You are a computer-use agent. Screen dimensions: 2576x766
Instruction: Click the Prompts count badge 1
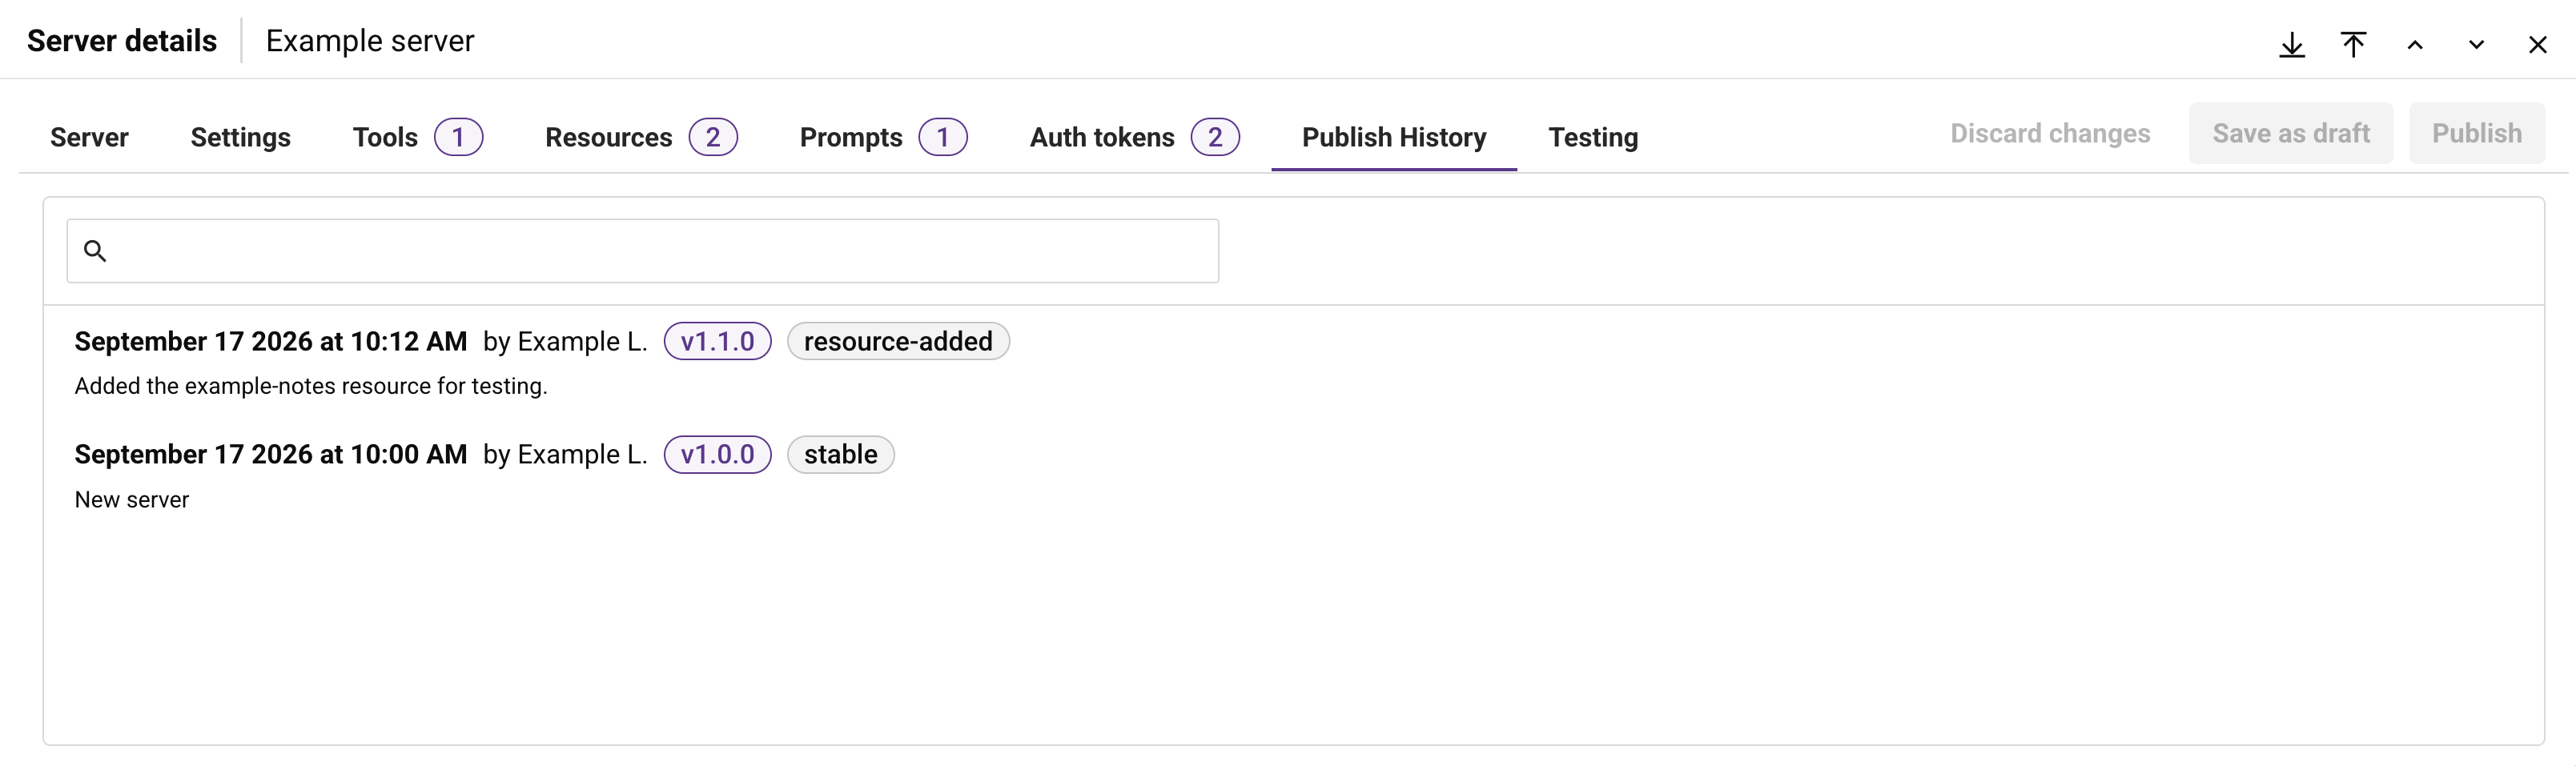point(943,137)
